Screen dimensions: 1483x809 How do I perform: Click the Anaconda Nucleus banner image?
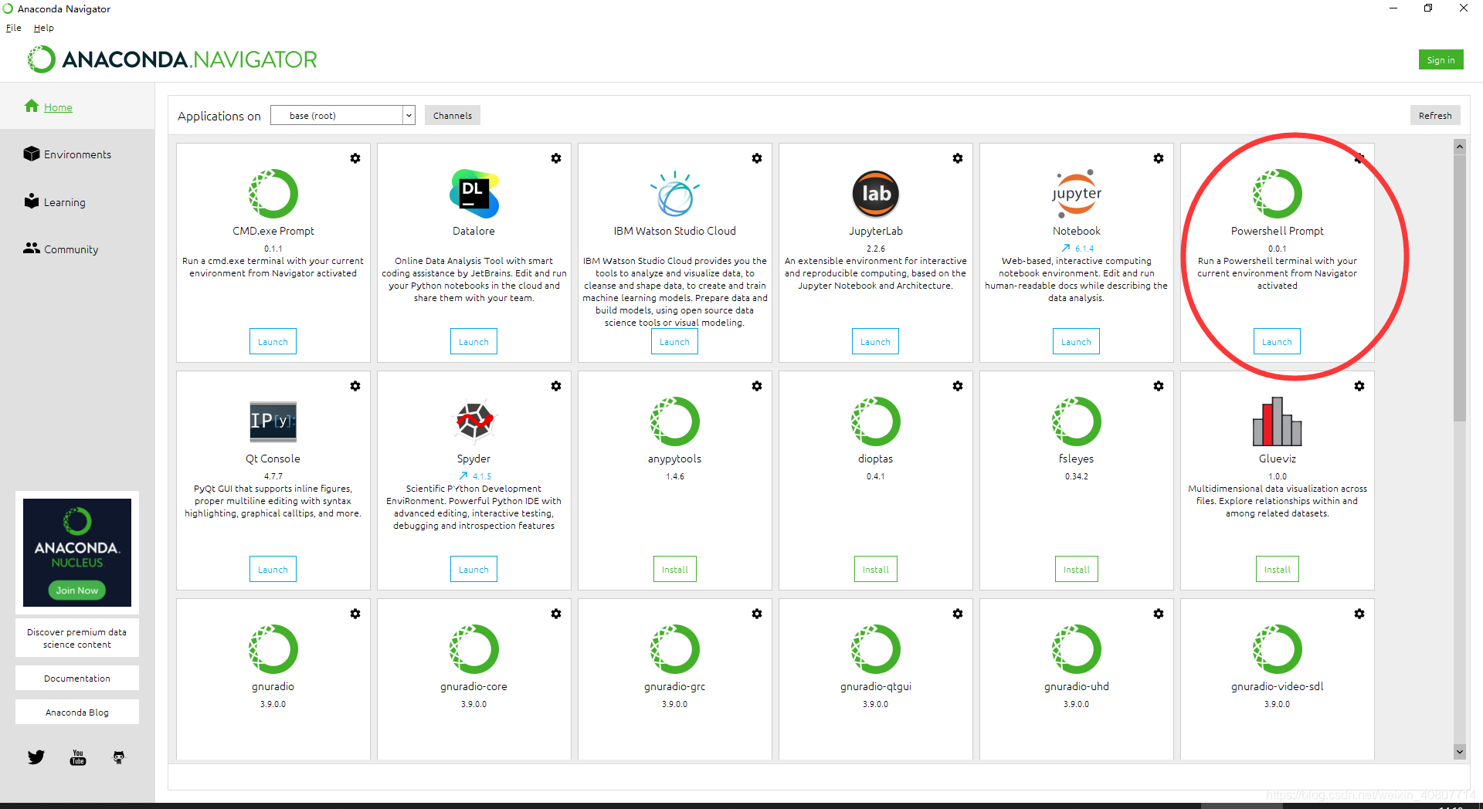77,553
